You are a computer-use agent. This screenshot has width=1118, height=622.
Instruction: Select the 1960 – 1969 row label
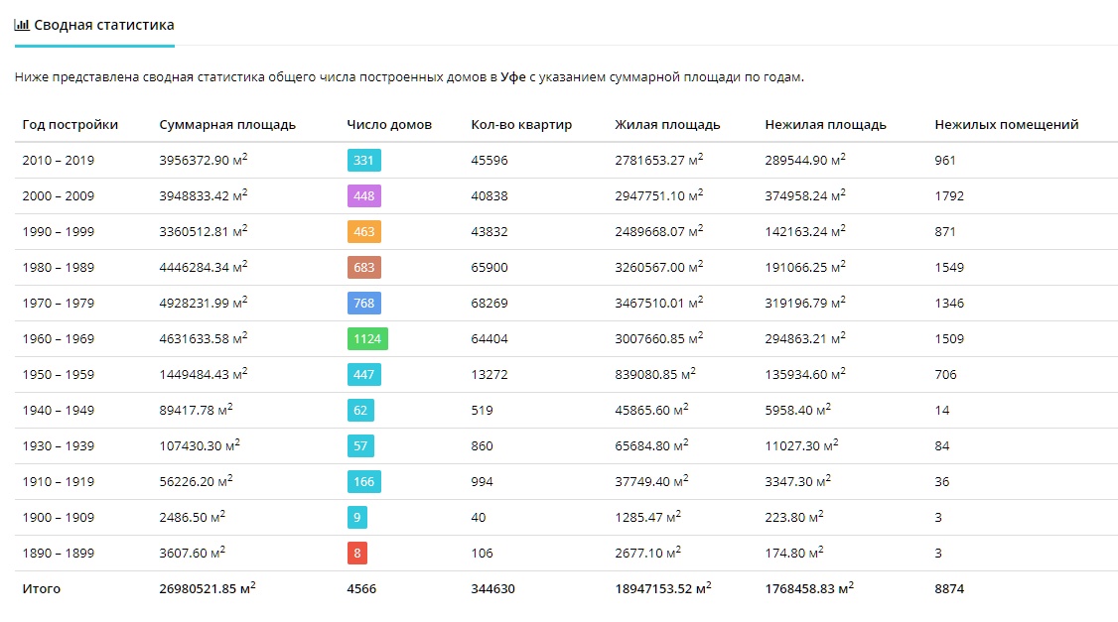pos(58,338)
